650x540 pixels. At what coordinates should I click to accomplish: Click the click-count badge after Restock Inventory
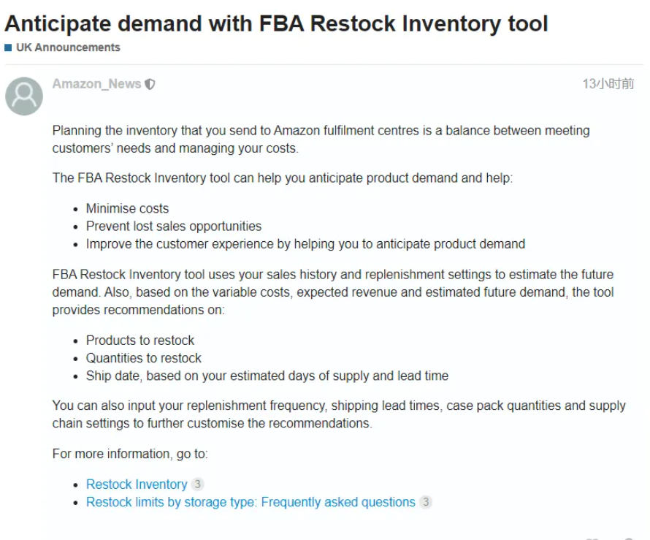tap(197, 484)
